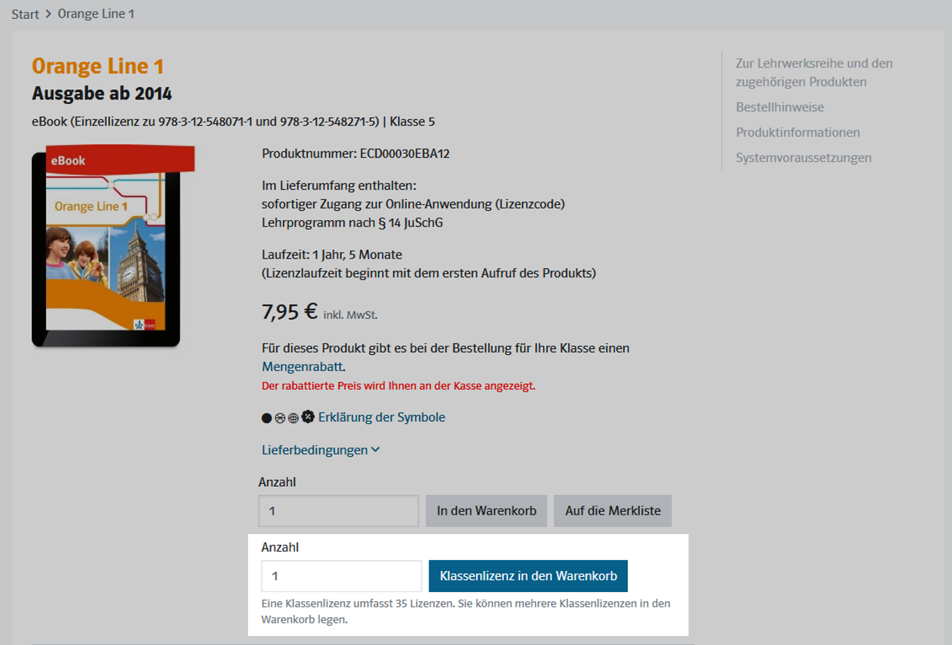Focus the Klassenlizenz Anzahl quantity field
Screen dimensions: 952x645
click(x=341, y=576)
